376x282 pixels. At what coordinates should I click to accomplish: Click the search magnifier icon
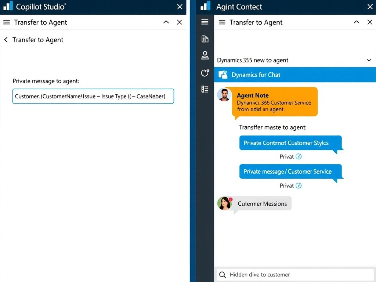pos(223,275)
